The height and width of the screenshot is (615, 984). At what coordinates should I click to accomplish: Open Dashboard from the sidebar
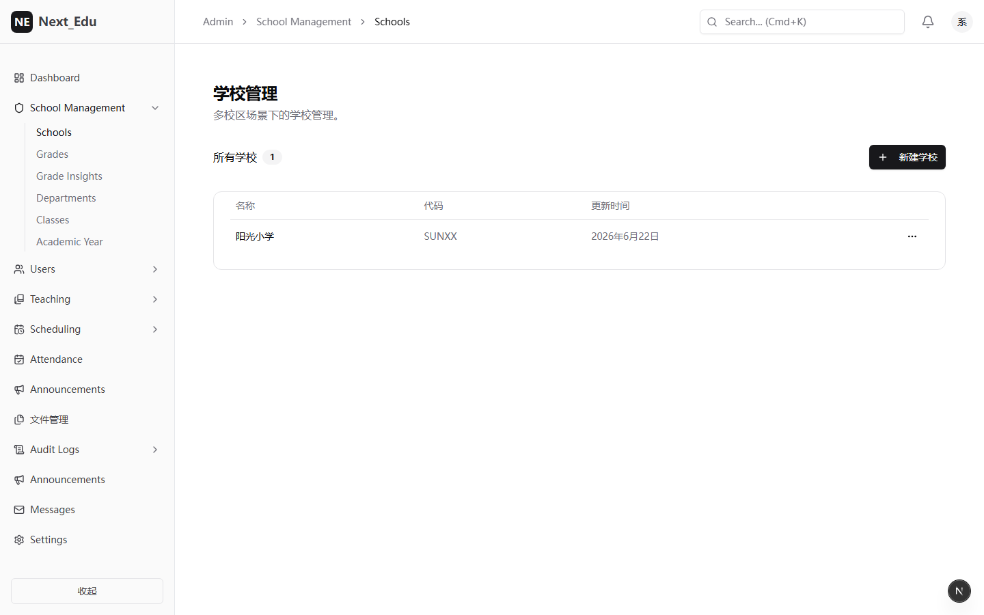[x=87, y=78]
